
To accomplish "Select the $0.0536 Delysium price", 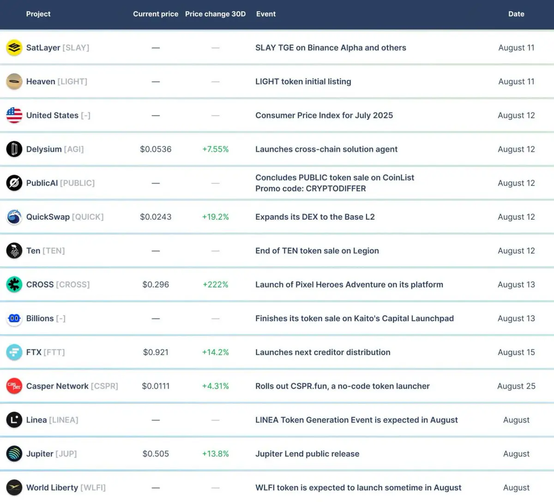I will pos(156,149).
